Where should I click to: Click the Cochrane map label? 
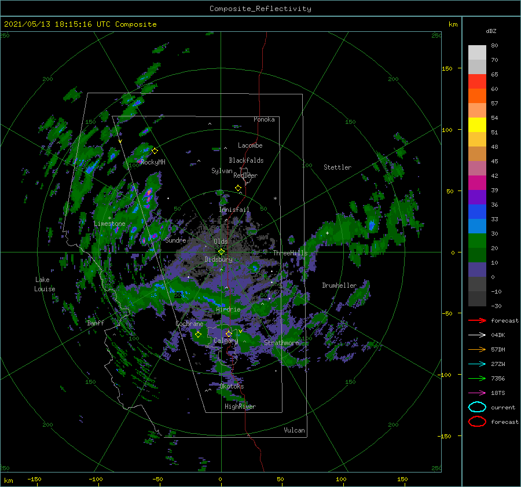189,324
